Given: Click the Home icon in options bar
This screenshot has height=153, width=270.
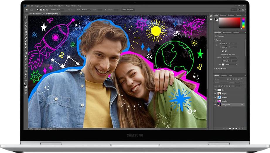Looking at the screenshot, I should (26, 10).
